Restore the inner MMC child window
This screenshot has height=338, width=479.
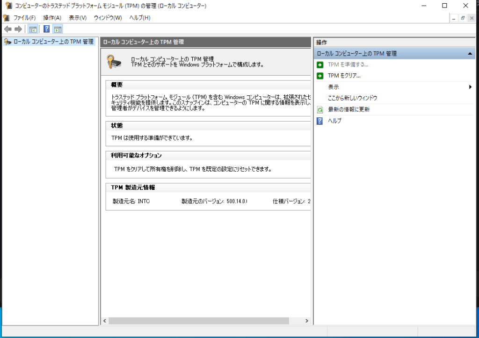point(463,18)
